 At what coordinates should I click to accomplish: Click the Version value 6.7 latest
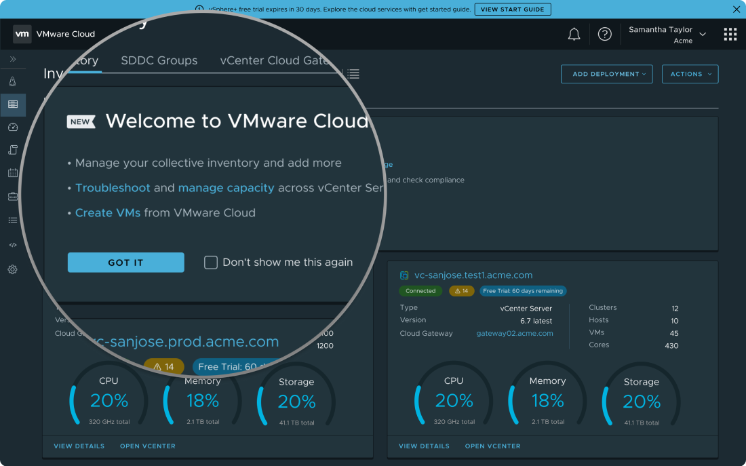pos(536,321)
